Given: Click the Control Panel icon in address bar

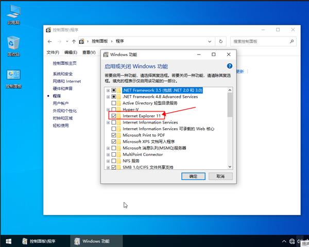Looking at the screenshot, I should (81, 41).
